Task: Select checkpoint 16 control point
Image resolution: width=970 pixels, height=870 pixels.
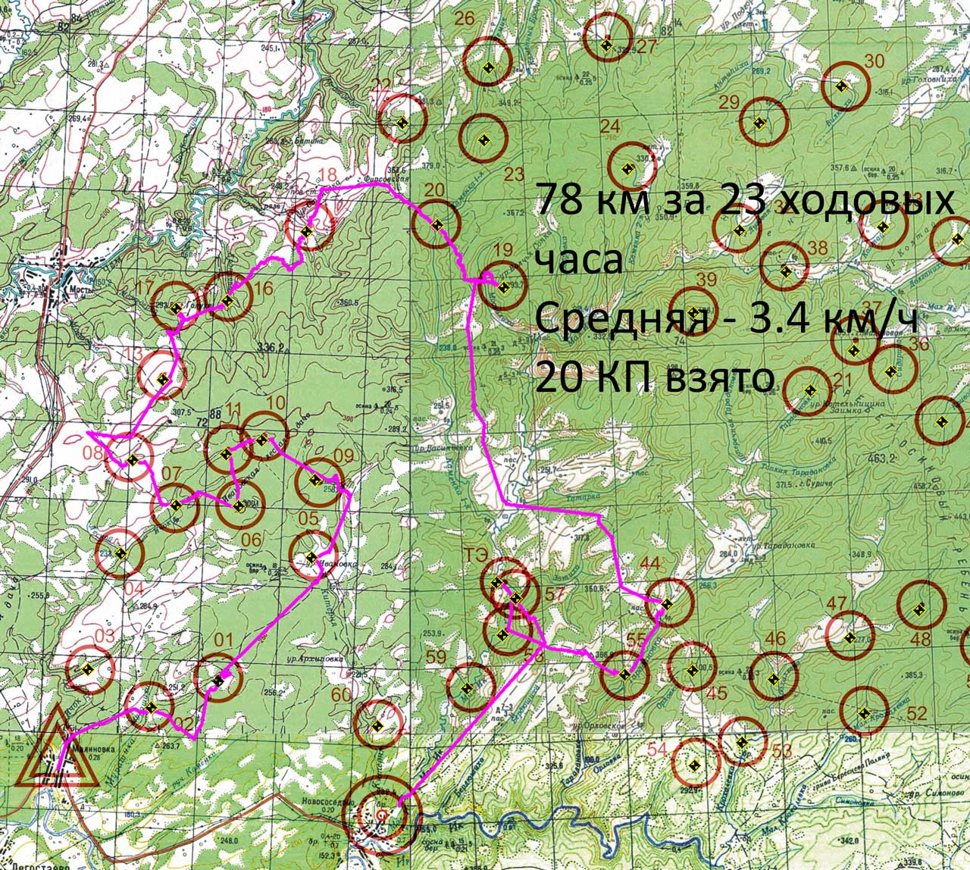Action: (x=227, y=302)
